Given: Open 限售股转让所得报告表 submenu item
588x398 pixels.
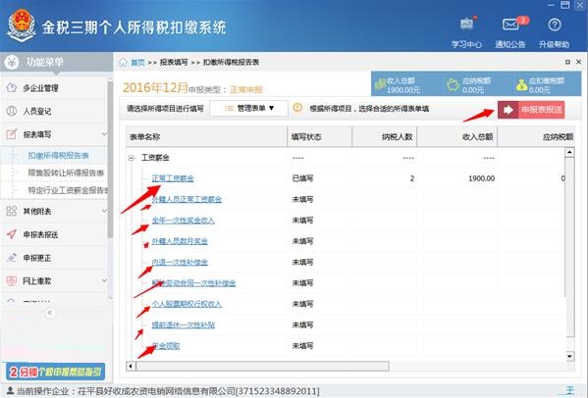Looking at the screenshot, I should coord(66,173).
